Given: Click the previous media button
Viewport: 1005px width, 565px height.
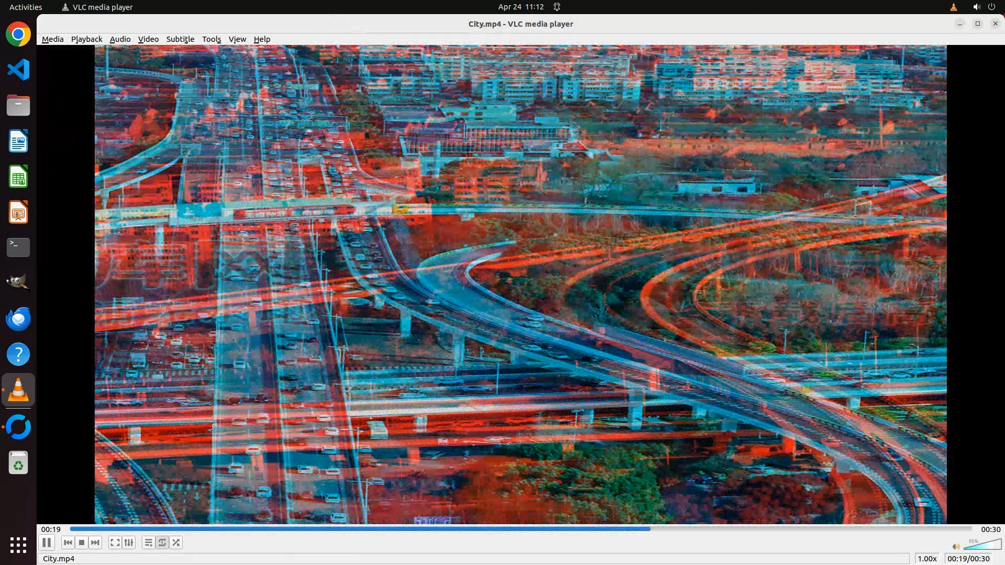Looking at the screenshot, I should (68, 543).
